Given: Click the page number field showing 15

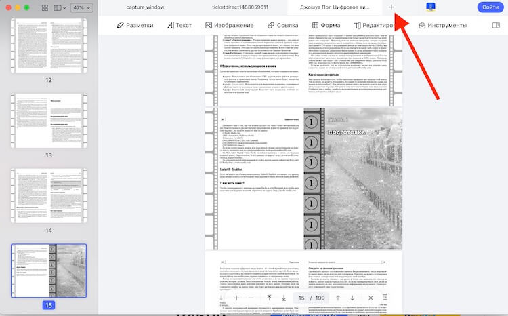Looking at the screenshot, I should [x=301, y=298].
